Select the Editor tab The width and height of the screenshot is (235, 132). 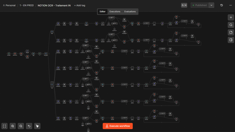pos(102,11)
